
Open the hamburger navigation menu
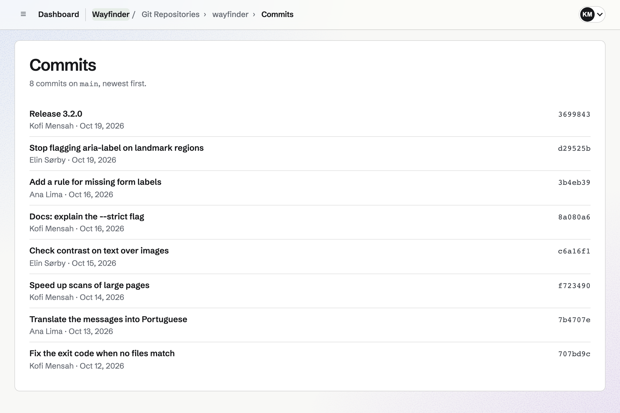coord(23,14)
